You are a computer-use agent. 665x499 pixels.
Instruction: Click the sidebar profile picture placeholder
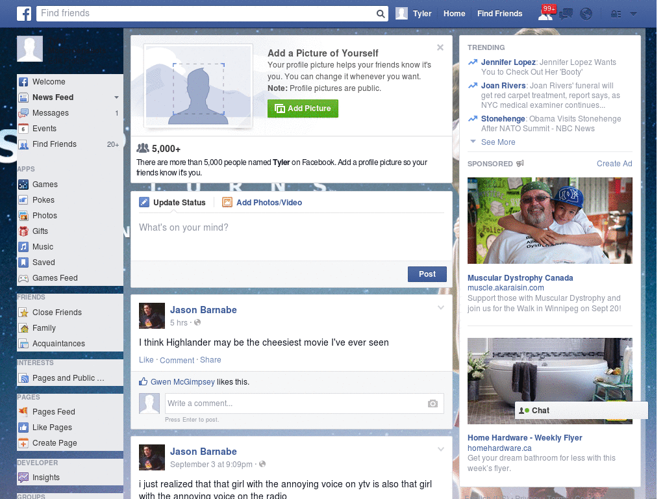click(x=30, y=49)
